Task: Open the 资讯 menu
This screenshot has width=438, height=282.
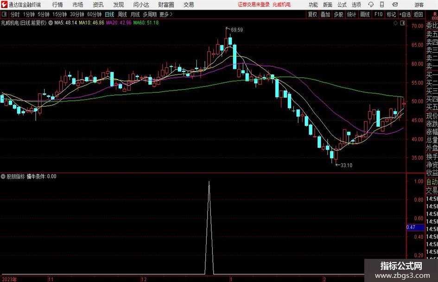Action: [x=98, y=5]
